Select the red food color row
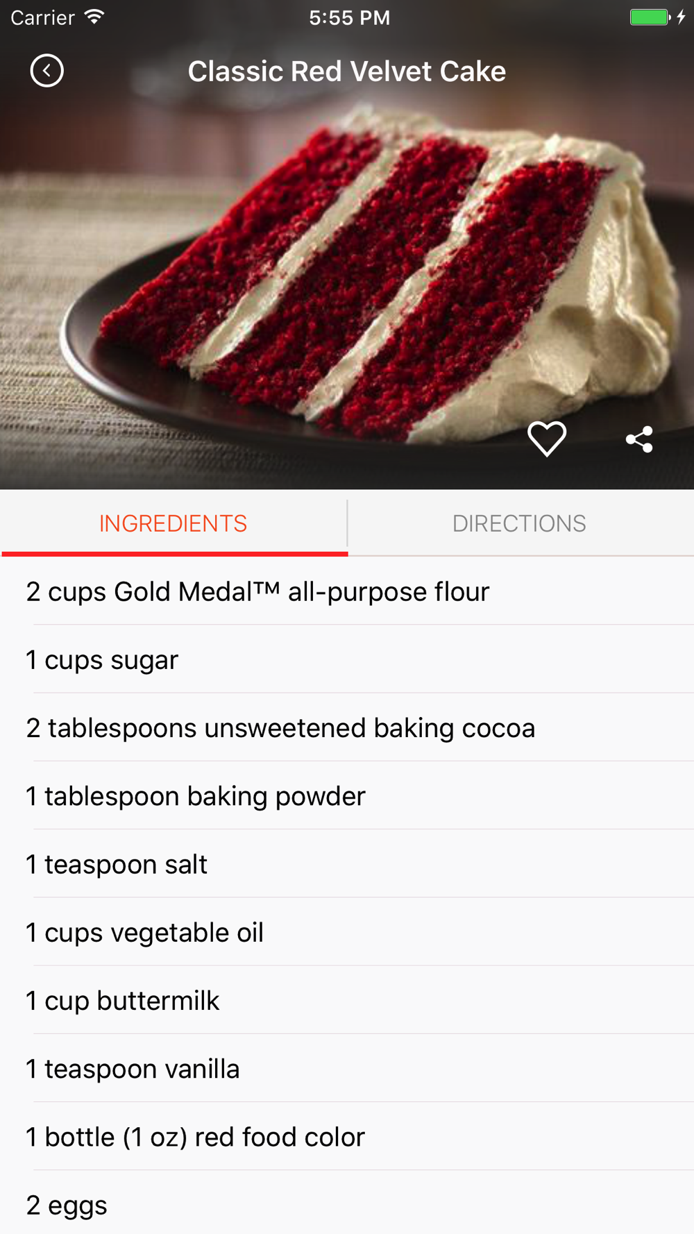The image size is (694, 1234). pos(347,1136)
